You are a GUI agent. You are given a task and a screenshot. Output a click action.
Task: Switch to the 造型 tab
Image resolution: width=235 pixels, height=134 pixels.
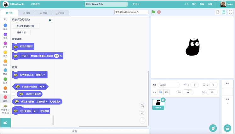(26, 13)
